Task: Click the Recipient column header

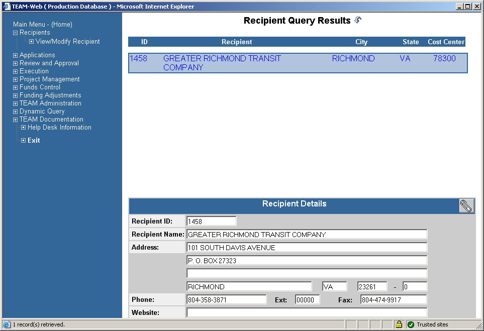Action: pos(237,42)
